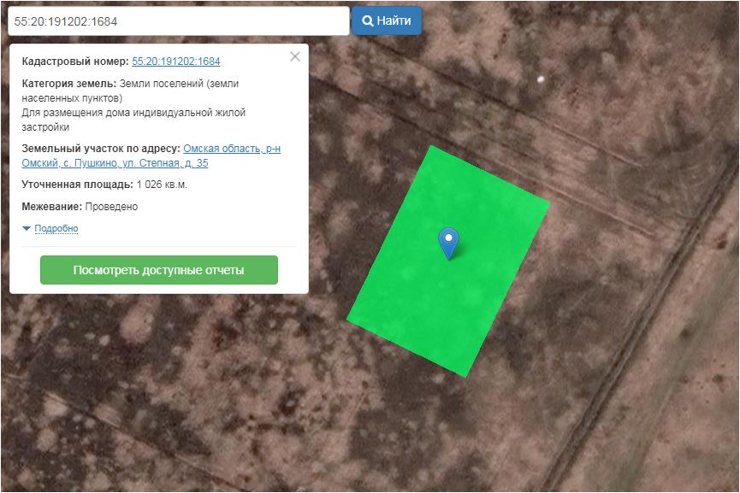Close the parcel info popup
This screenshot has height=493, width=740.
[x=295, y=56]
